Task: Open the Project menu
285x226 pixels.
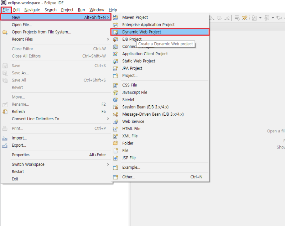Action: 67,10
